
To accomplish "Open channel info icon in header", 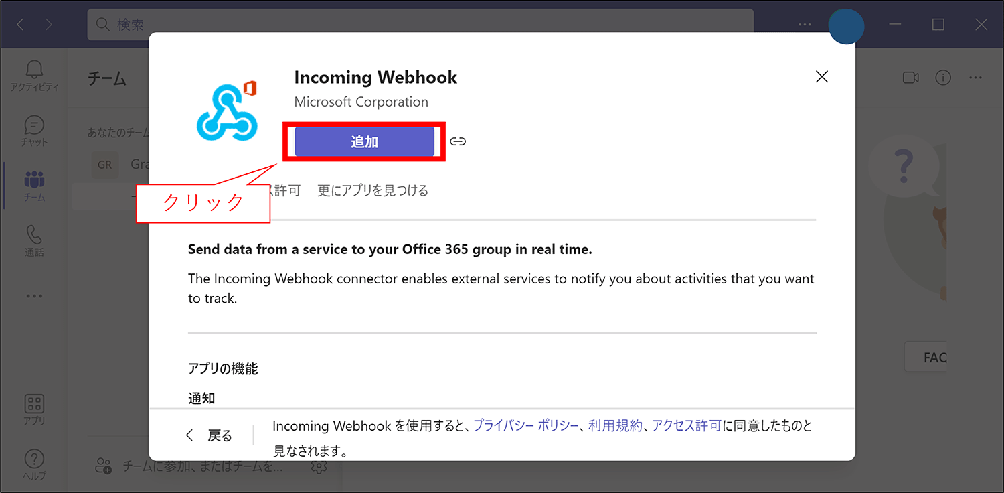I will [x=943, y=78].
